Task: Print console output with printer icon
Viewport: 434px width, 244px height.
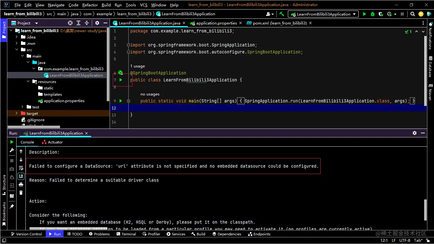Action: tap(21, 185)
